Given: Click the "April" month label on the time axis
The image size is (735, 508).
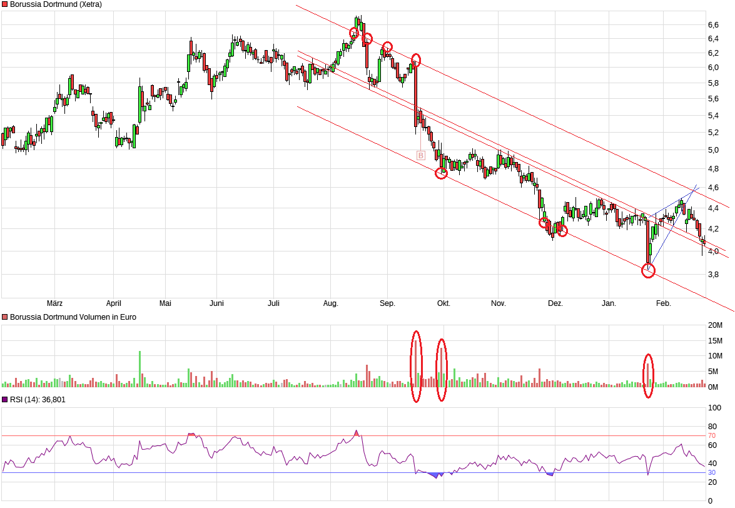Looking at the screenshot, I should [x=113, y=303].
